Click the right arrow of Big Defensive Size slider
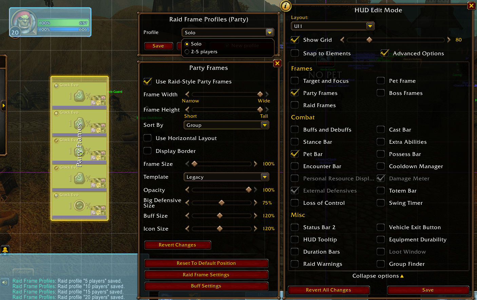Screen dimensions: 477x300 (x=255, y=203)
